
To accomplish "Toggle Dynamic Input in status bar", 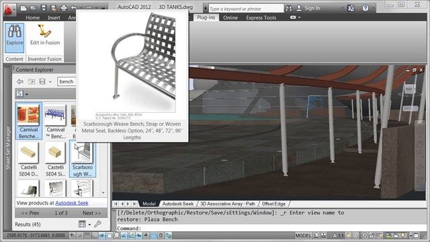I will (x=139, y=235).
